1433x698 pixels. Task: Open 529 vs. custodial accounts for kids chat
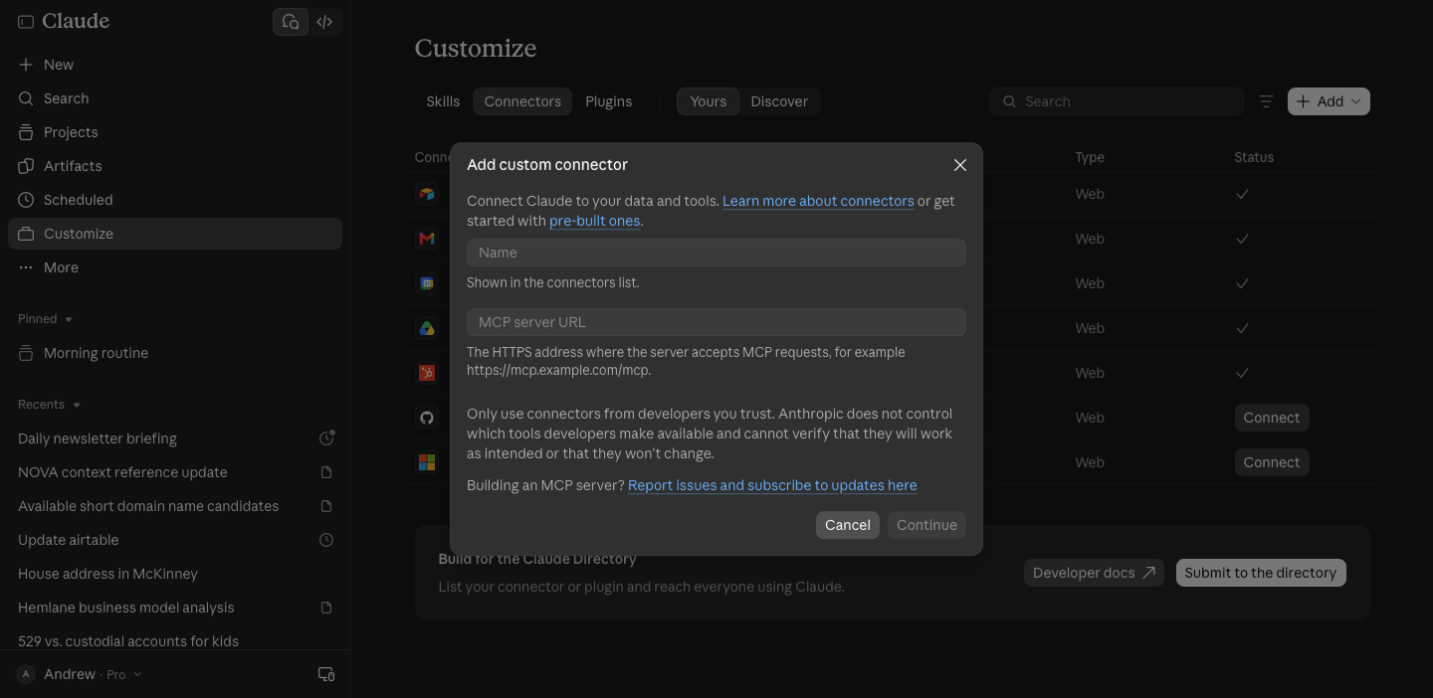(128, 641)
